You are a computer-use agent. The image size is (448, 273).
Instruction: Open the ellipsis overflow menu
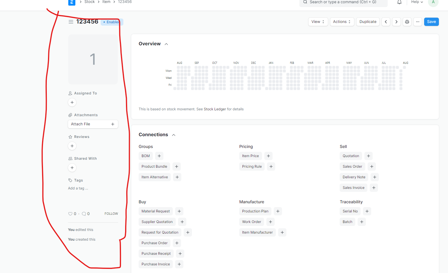417,21
